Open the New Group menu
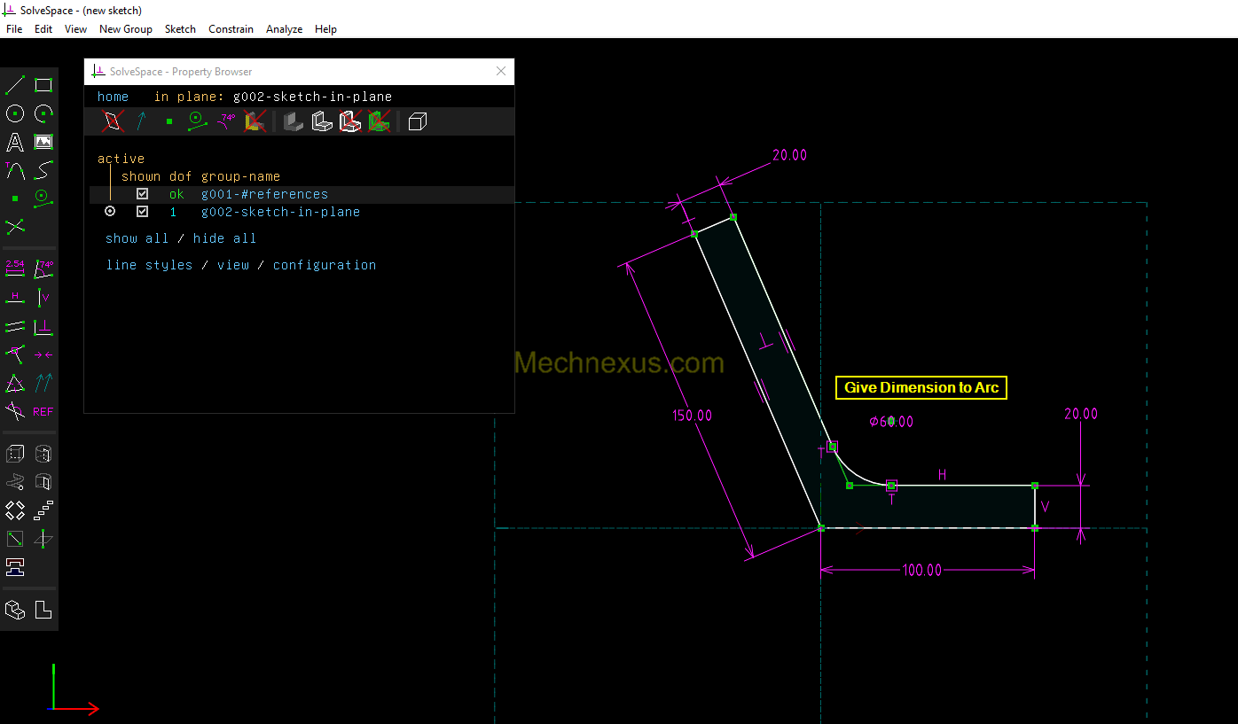This screenshot has width=1238, height=724. 125,29
